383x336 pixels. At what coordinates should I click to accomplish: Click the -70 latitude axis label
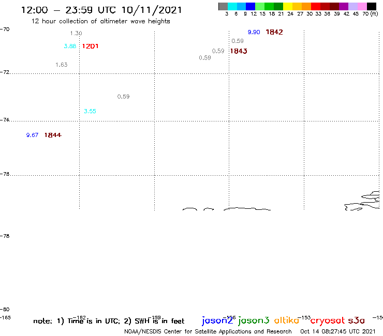(5, 29)
